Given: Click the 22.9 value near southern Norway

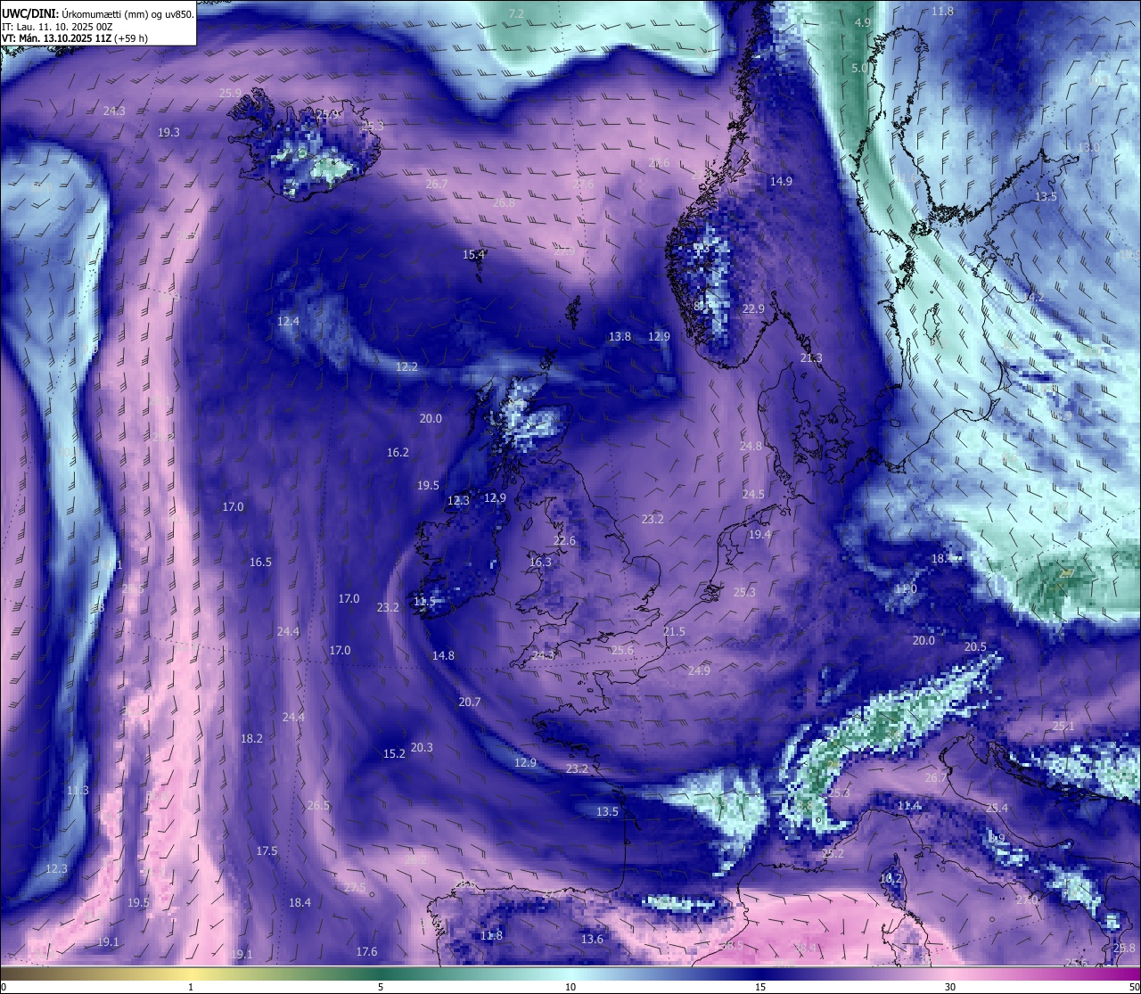Looking at the screenshot, I should pos(754,308).
